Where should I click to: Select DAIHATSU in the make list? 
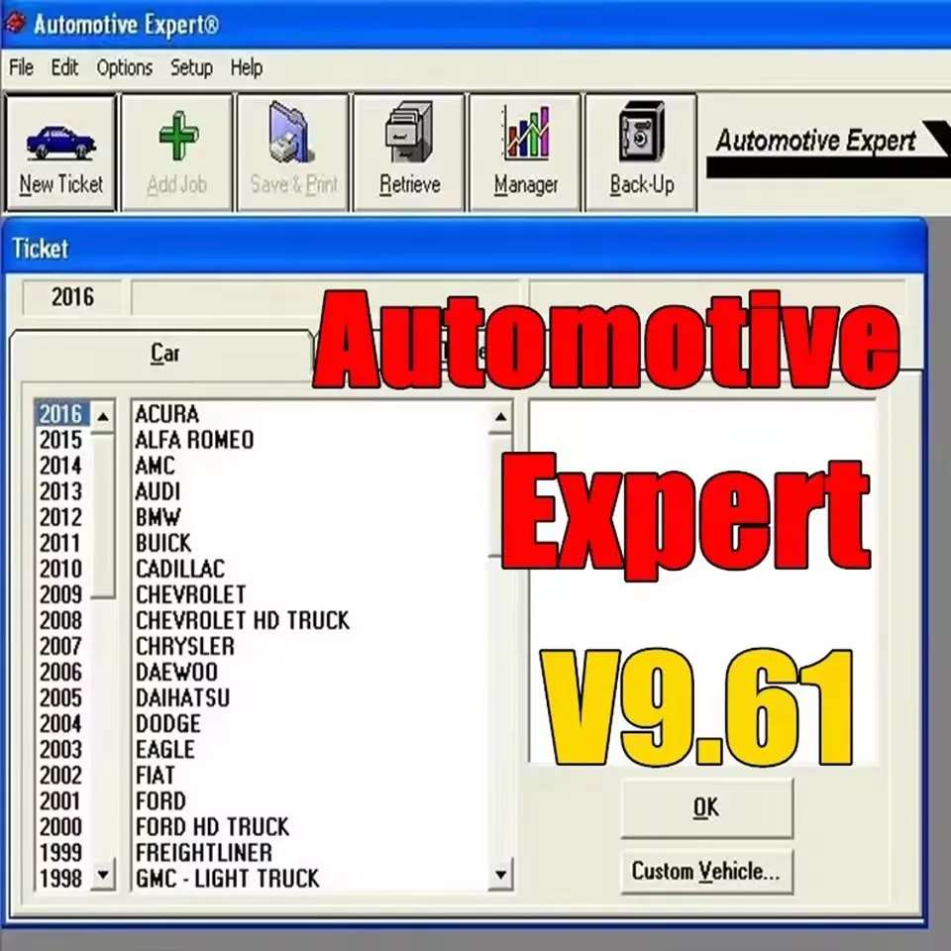click(182, 698)
